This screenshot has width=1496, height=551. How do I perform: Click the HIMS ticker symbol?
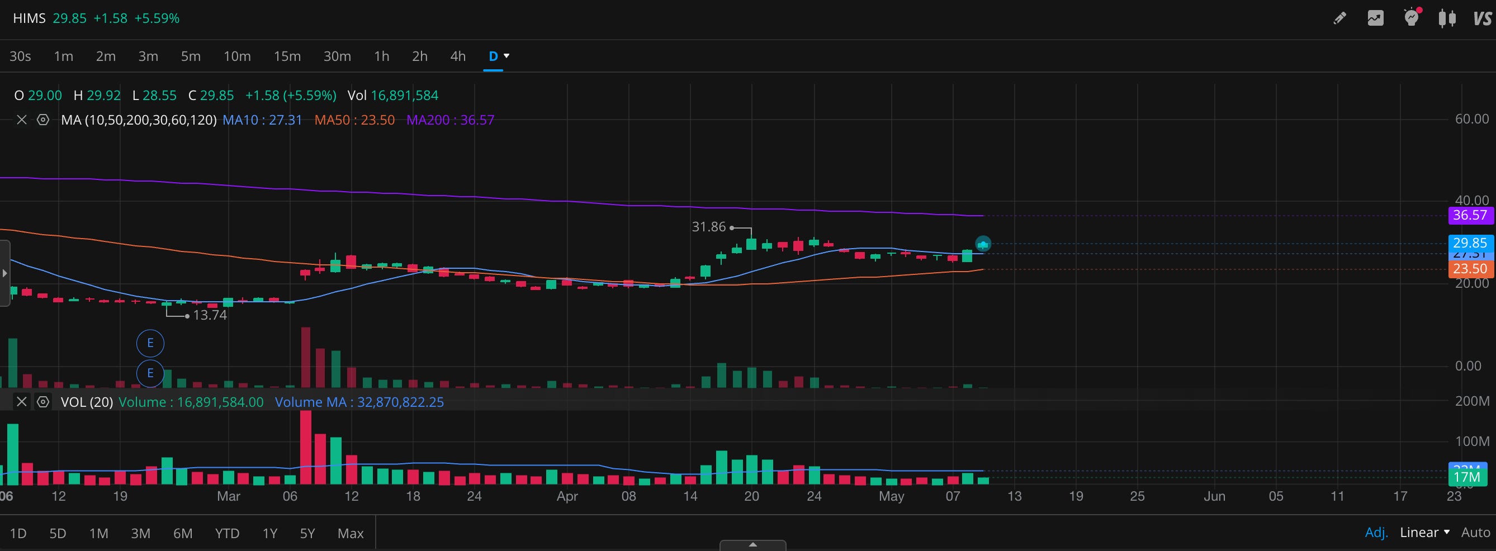tap(29, 18)
